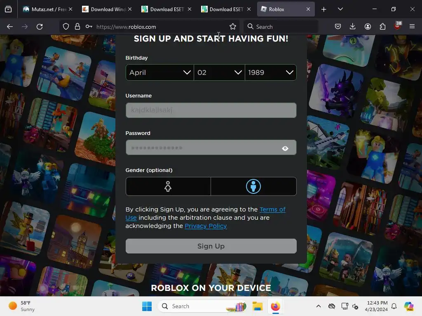
Task: Click the Username input field
Action: tap(211, 110)
